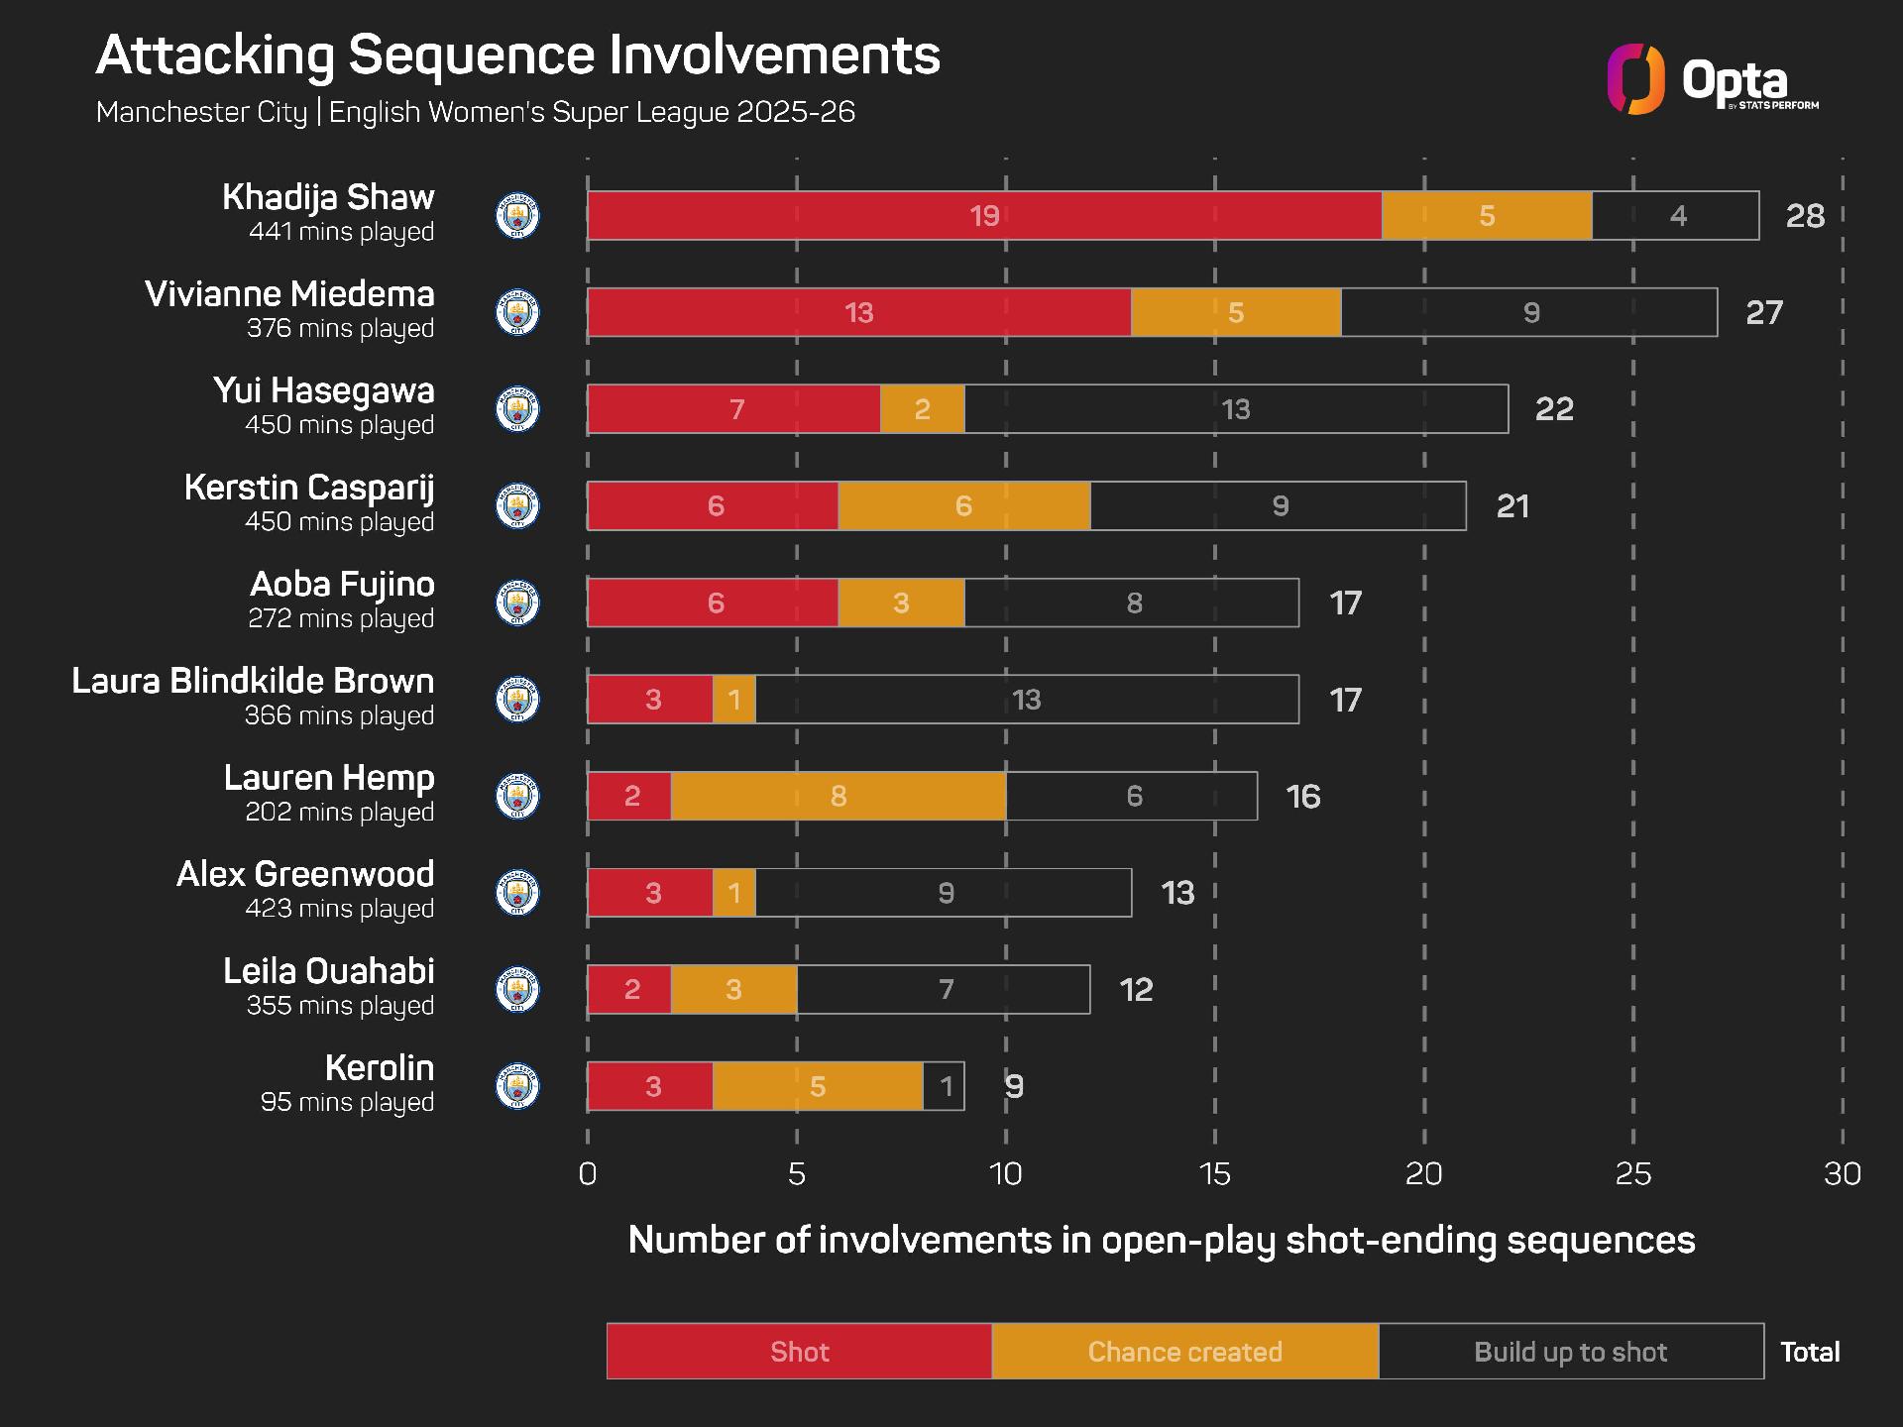Click the club badge beside Yui Hasegawa
The width and height of the screenshot is (1903, 1427).
tap(516, 408)
